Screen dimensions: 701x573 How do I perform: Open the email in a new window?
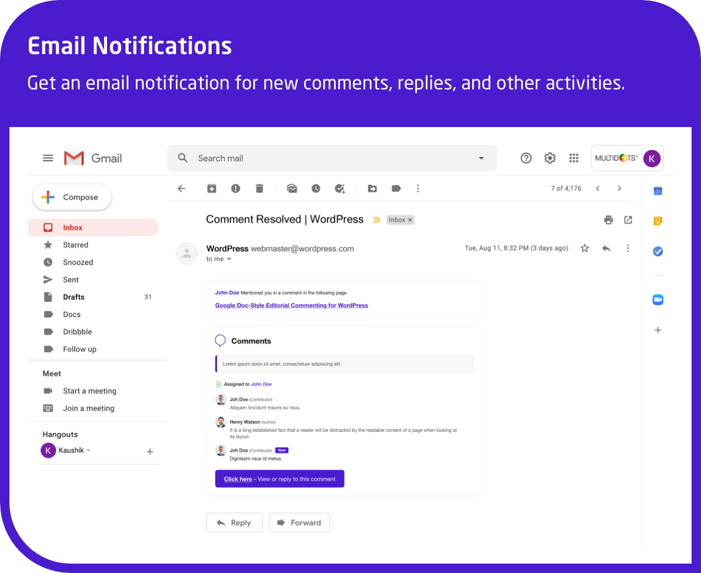(x=628, y=219)
